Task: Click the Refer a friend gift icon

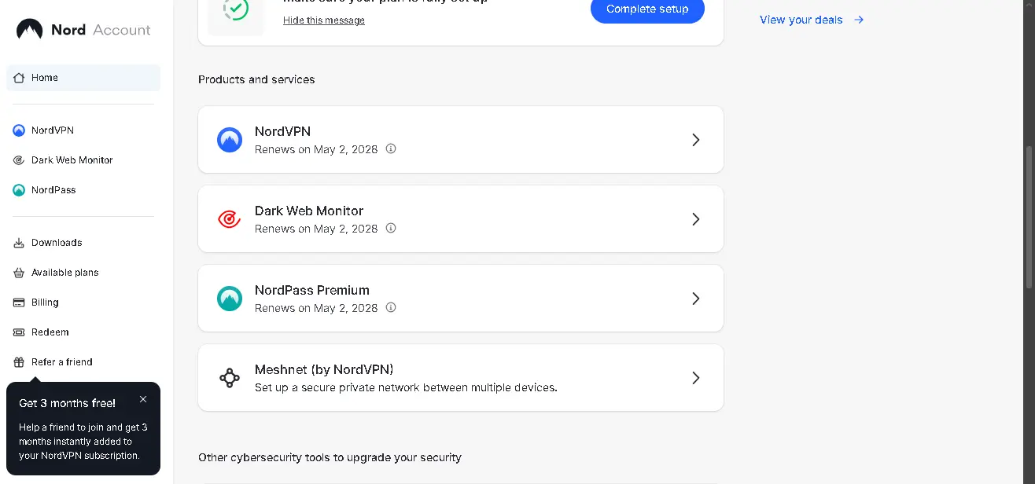Action: point(19,362)
